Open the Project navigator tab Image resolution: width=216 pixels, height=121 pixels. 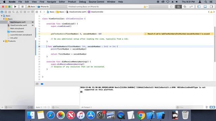(x=2, y=12)
